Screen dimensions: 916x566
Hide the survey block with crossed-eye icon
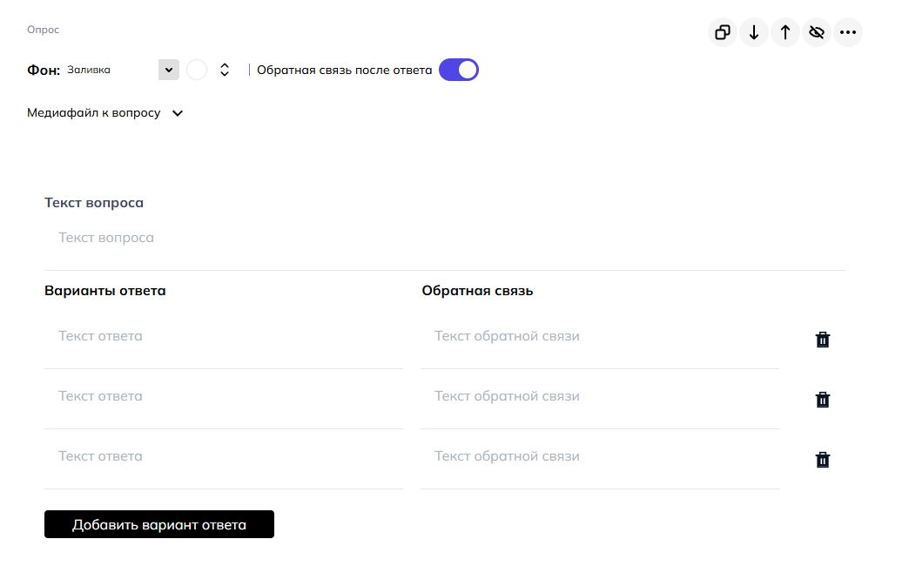click(x=817, y=32)
